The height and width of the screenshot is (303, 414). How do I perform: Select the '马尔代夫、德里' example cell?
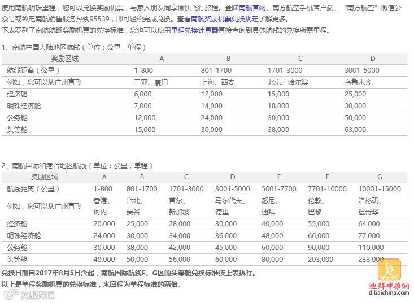click(230, 207)
